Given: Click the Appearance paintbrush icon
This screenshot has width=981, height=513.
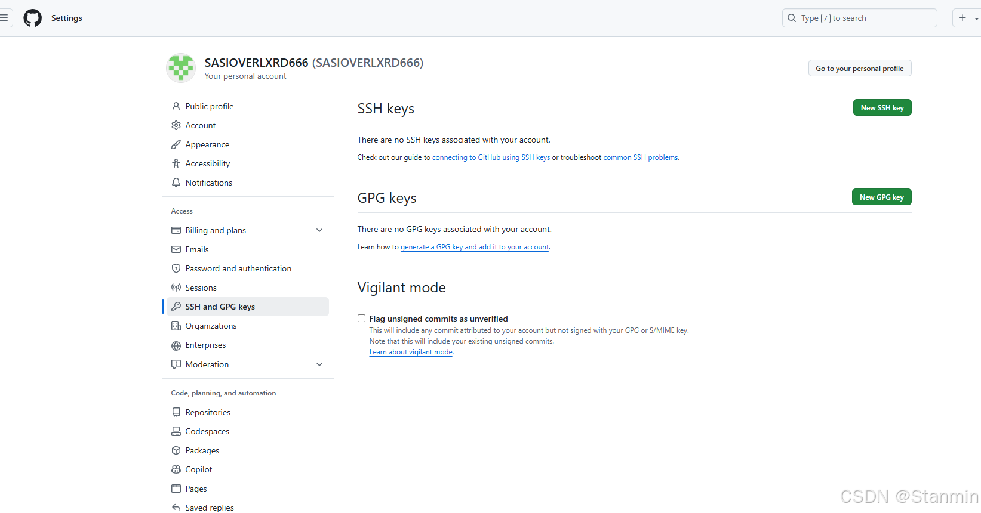Looking at the screenshot, I should [x=176, y=144].
